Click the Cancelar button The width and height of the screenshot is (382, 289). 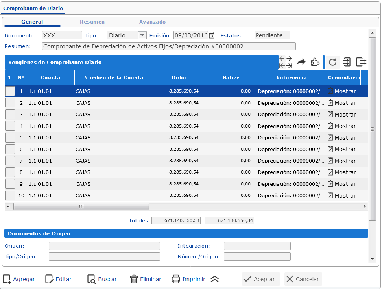(303, 279)
